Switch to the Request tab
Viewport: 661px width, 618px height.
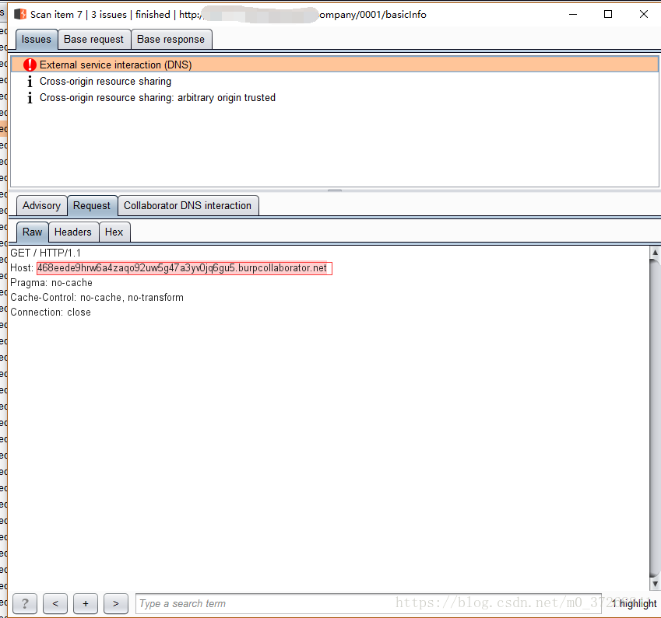91,205
